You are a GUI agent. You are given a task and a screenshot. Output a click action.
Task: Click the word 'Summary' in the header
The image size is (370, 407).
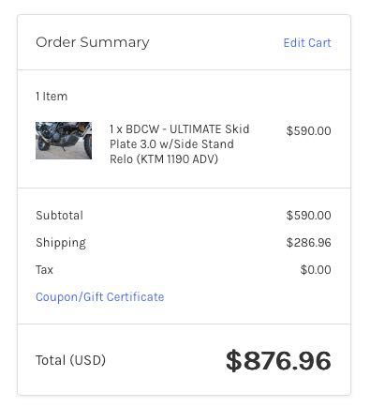coord(114,43)
